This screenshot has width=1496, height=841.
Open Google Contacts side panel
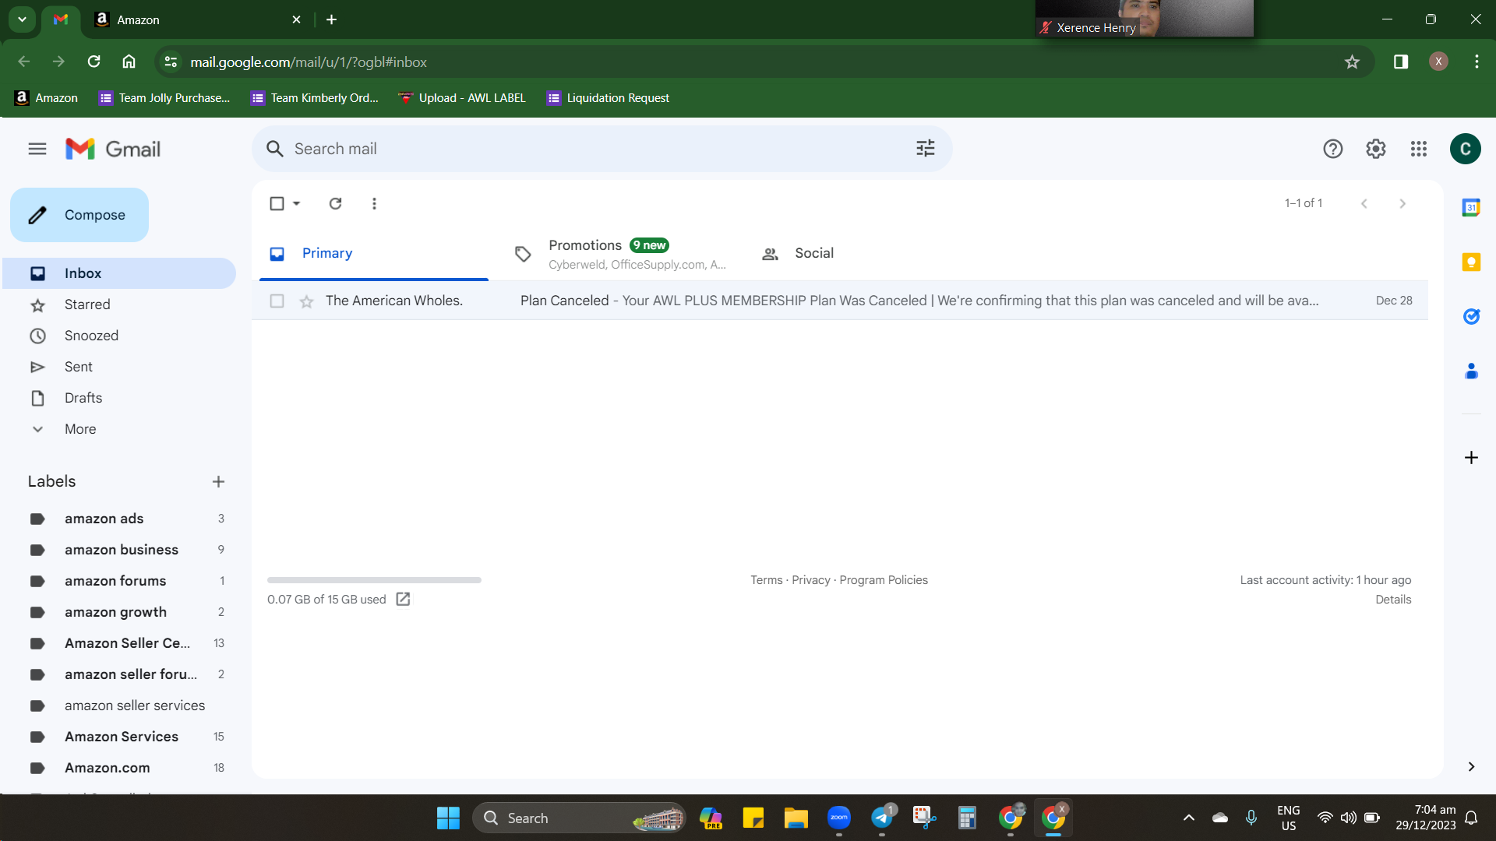click(1471, 371)
